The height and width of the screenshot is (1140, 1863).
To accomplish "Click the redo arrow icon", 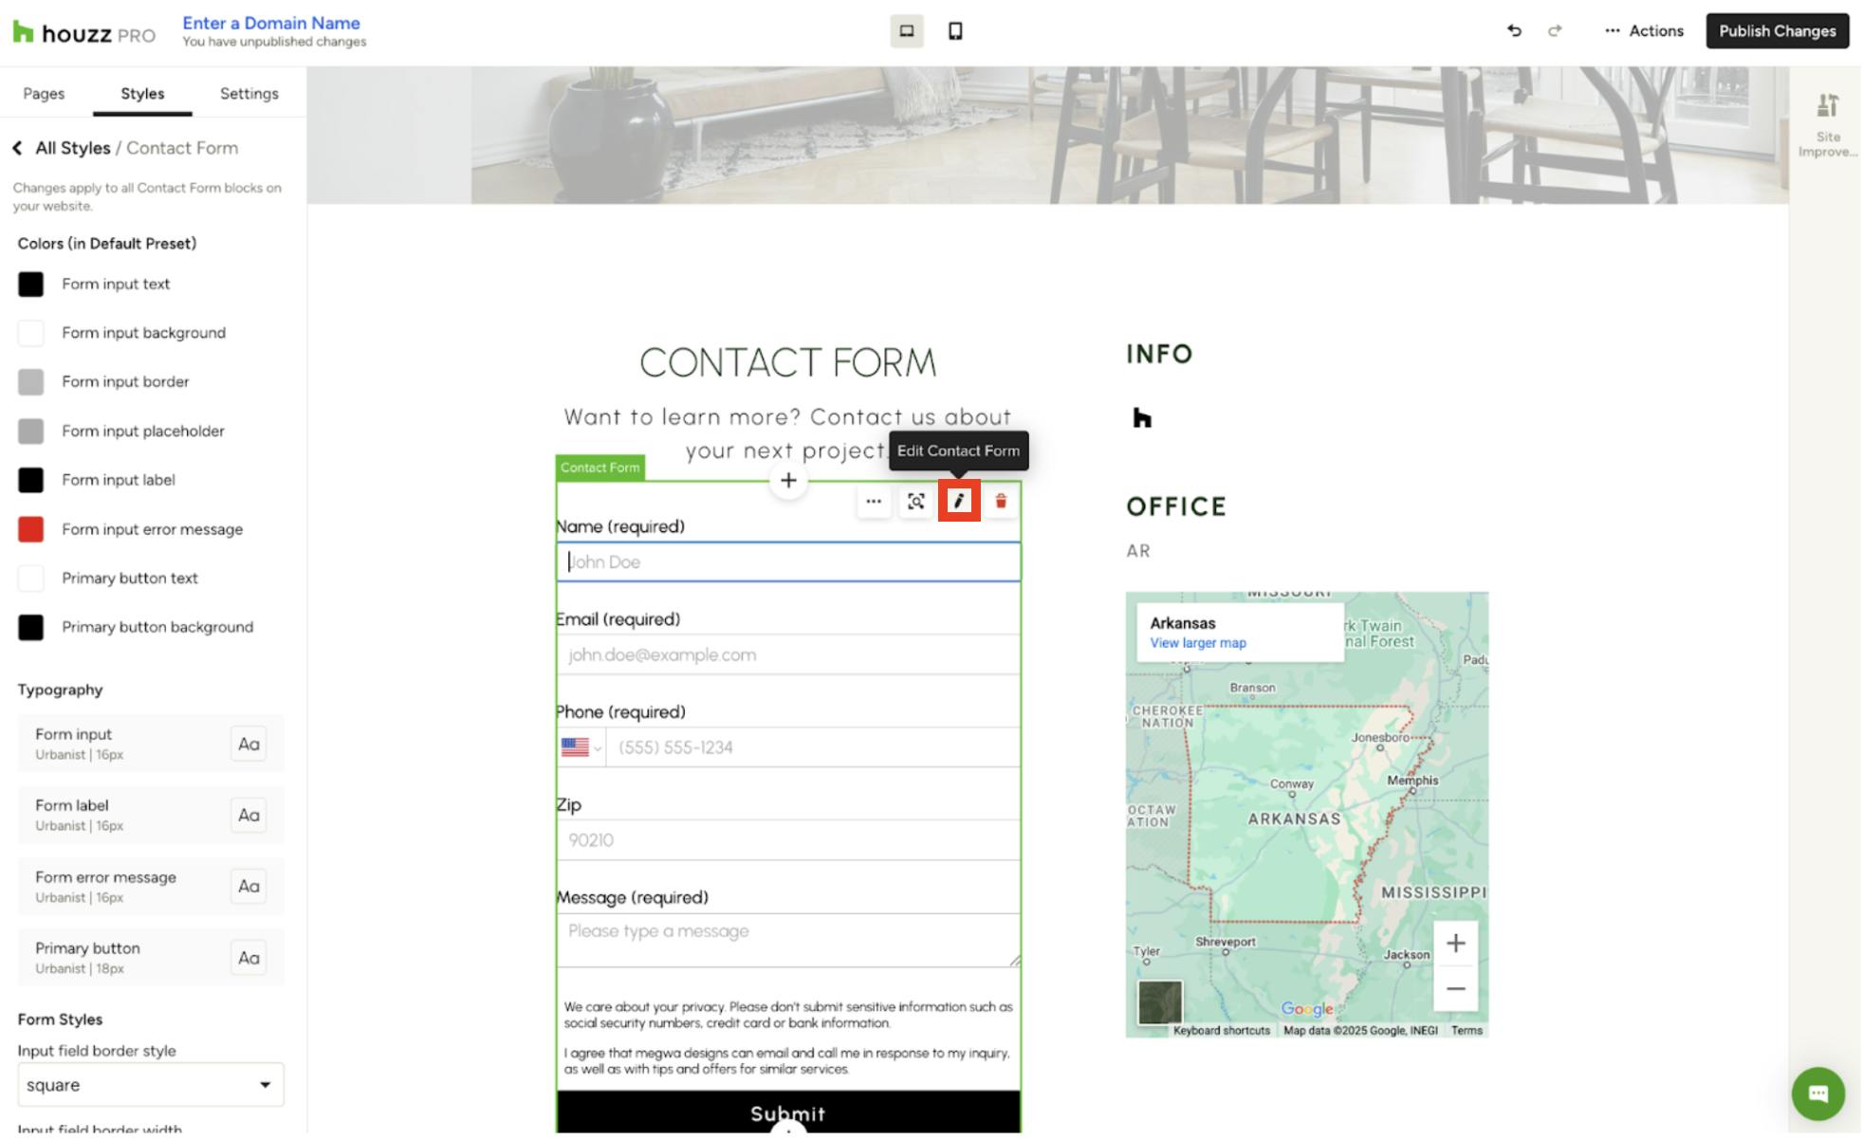I will (1556, 30).
